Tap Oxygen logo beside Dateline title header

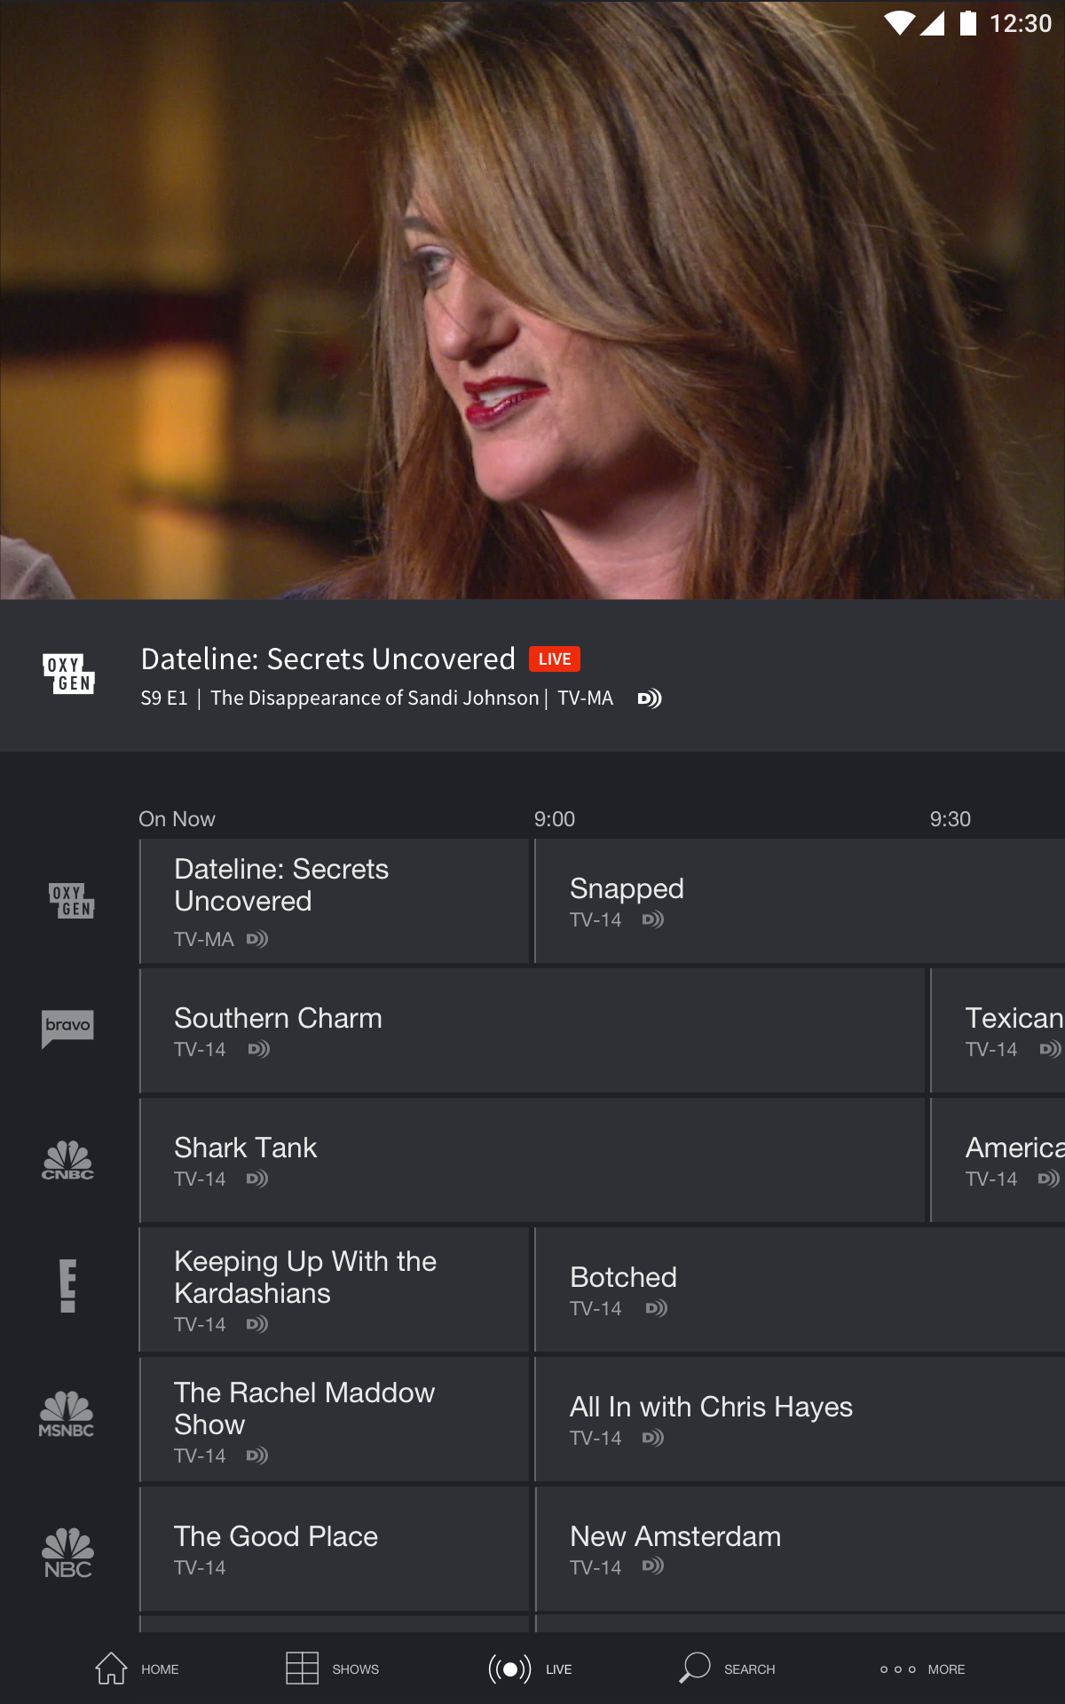click(x=68, y=674)
